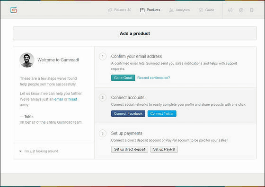
Task: Click the Products window icon
Action: point(142,10)
